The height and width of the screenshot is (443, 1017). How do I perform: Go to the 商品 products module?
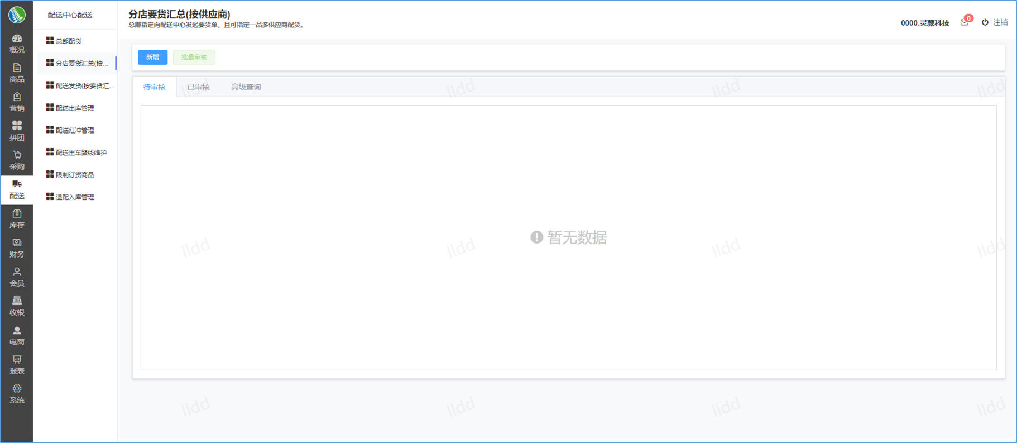click(x=17, y=73)
